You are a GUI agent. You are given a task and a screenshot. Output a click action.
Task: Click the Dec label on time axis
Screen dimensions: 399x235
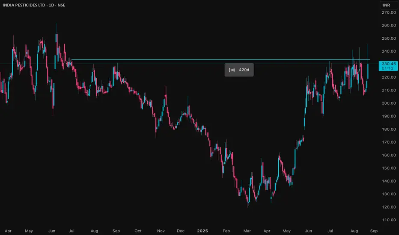point(181,231)
